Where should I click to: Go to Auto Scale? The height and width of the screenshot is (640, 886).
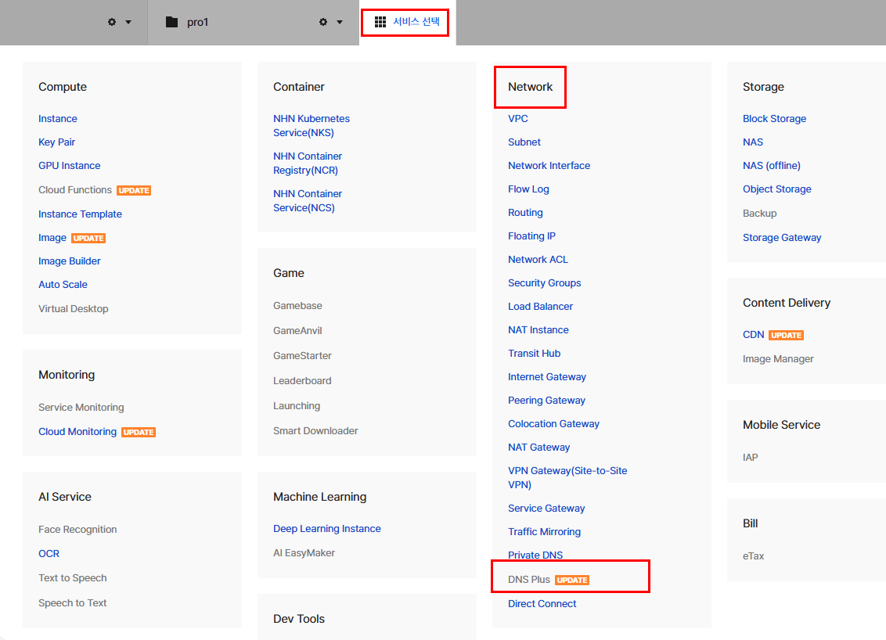63,285
